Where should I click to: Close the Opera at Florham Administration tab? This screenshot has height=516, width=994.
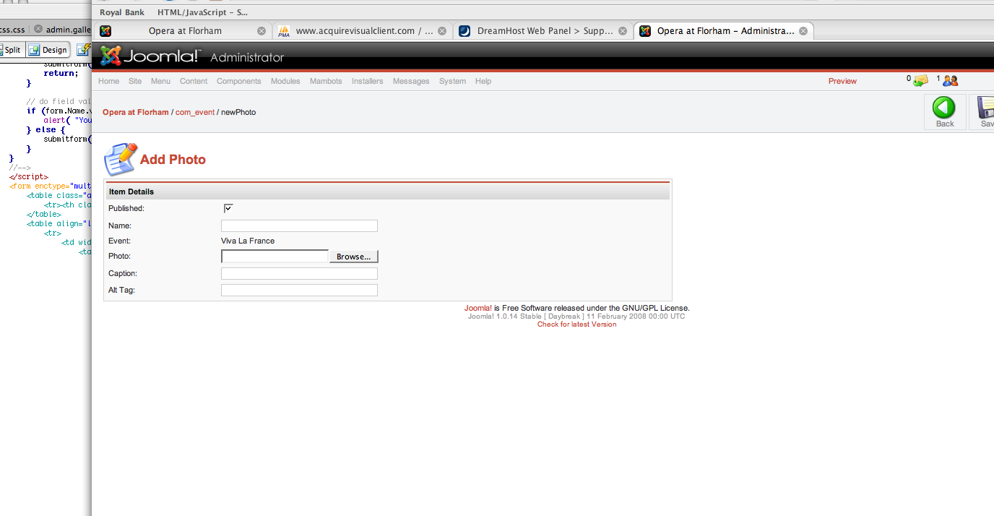click(x=803, y=31)
